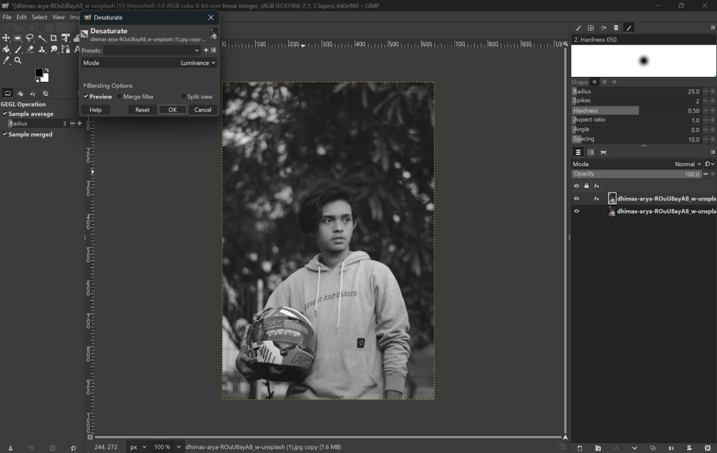717x453 pixels.
Task: Open the Edit menu
Action: 21,17
